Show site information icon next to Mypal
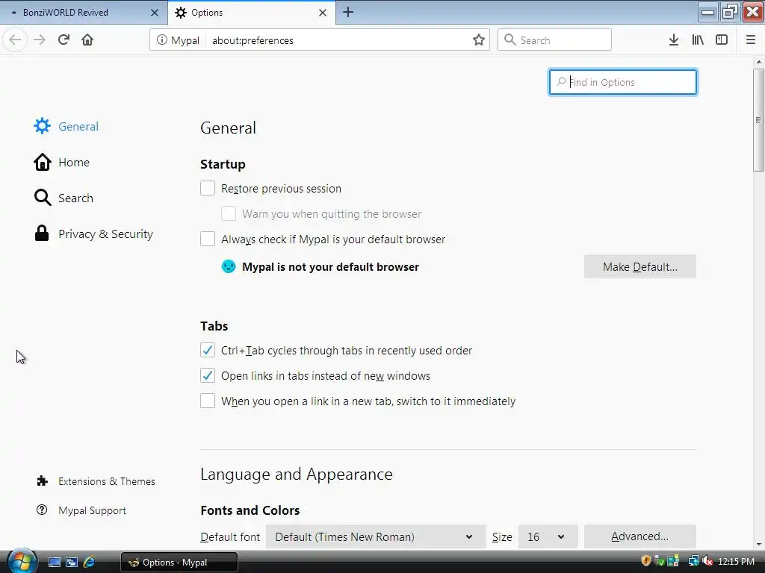Image resolution: width=765 pixels, height=573 pixels. [x=161, y=40]
